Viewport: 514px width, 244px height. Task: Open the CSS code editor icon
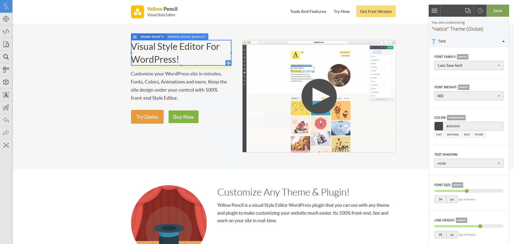6,32
